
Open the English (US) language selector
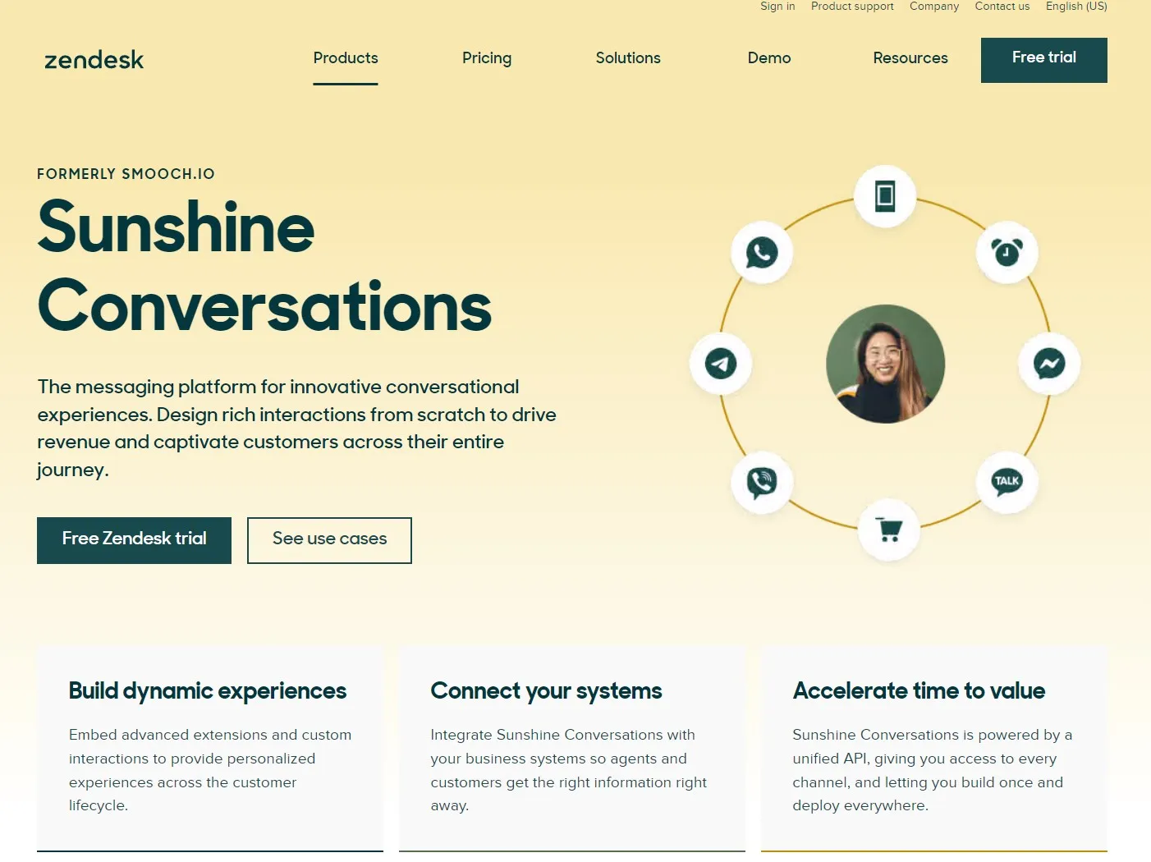point(1076,7)
